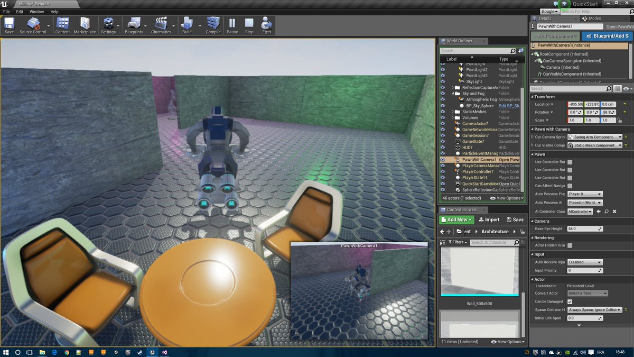Screen dimensions: 634x357
Task: Click the Build toolbar icon
Action: [x=187, y=25]
